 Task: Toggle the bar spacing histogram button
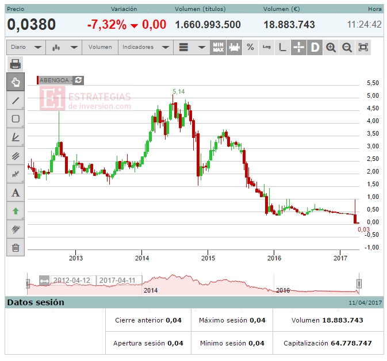[x=234, y=47]
